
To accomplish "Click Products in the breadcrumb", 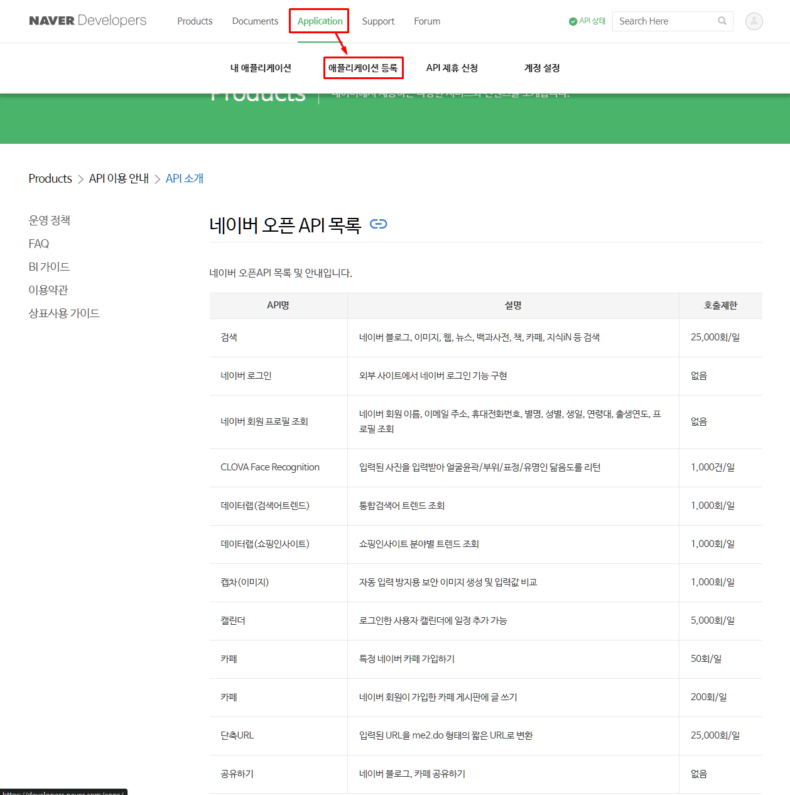I will point(50,178).
